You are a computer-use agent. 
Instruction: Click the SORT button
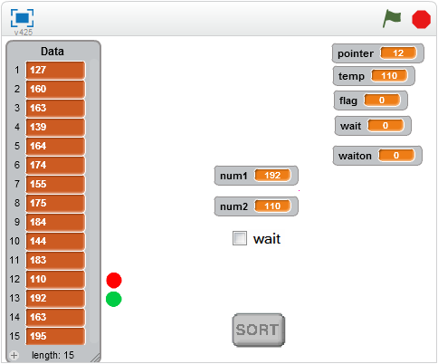pos(259,330)
